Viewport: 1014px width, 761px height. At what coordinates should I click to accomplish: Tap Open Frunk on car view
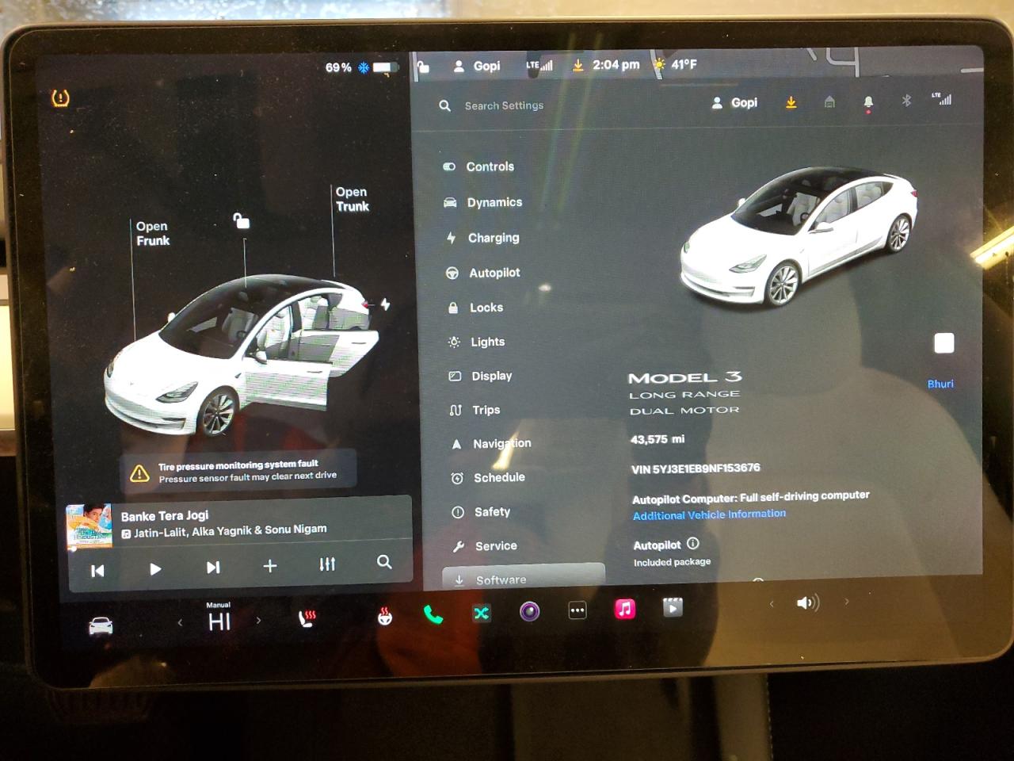[152, 233]
